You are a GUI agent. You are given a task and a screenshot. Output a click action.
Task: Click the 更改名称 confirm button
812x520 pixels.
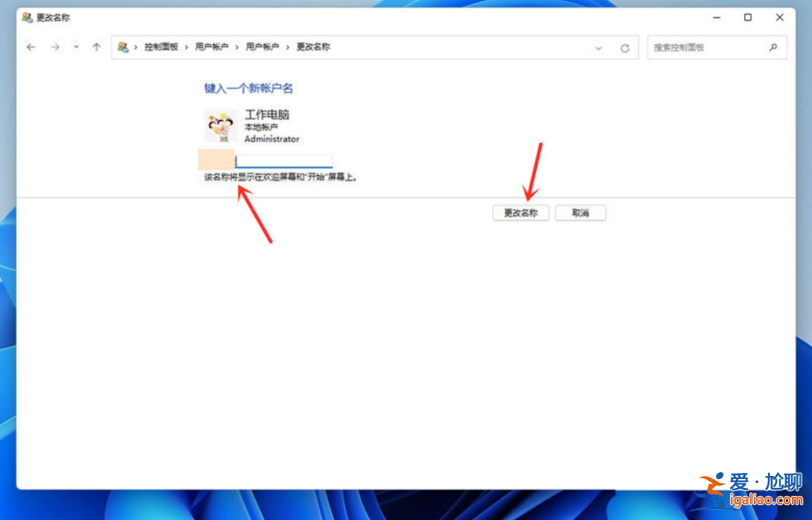click(520, 212)
